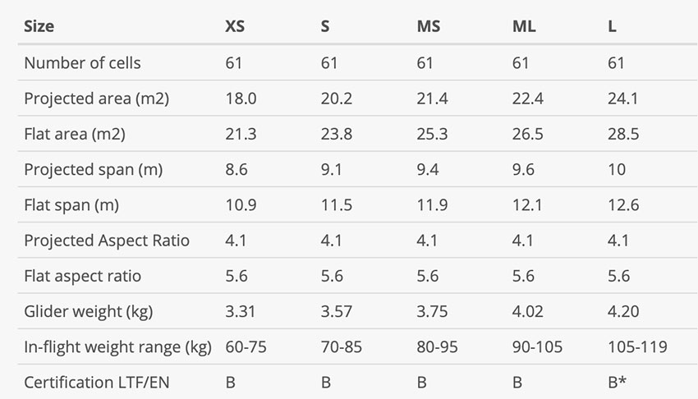
Task: Click the B* certification value for L
Action: (617, 382)
